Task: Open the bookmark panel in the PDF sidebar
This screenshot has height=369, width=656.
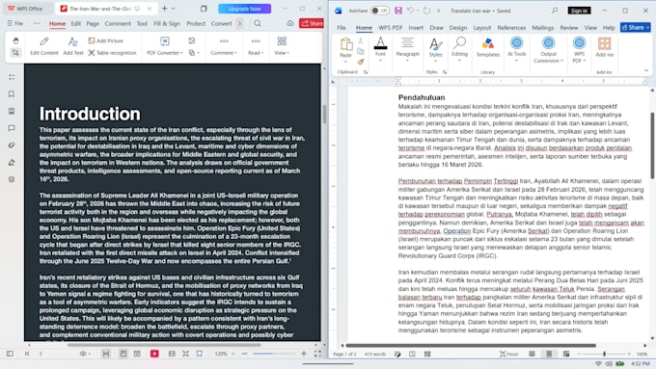Action: (12, 94)
